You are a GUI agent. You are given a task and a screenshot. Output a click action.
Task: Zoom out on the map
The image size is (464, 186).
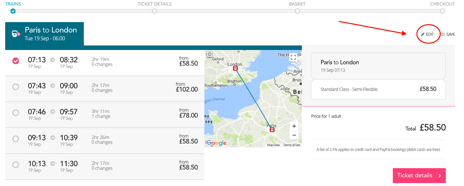tap(294, 135)
